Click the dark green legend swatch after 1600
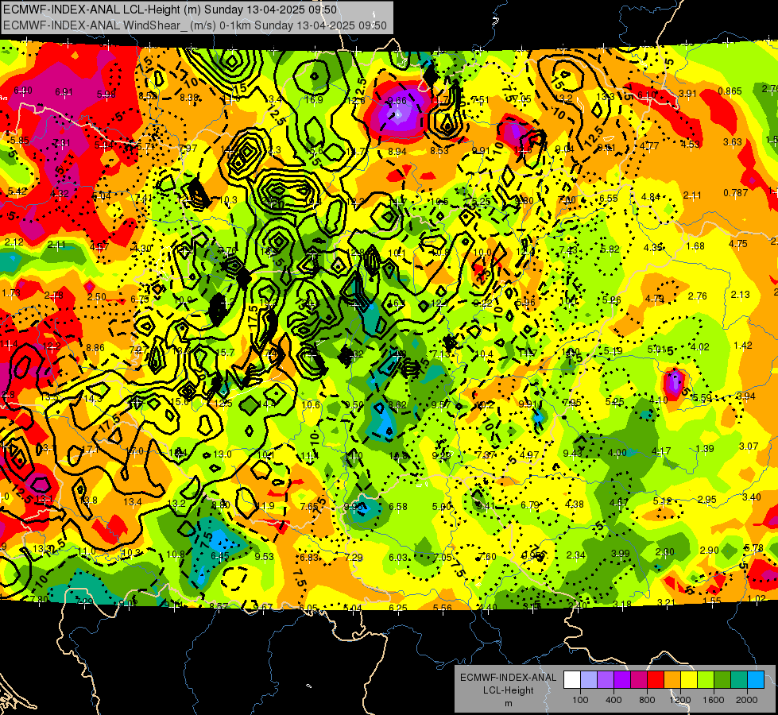Screen dimensions: 778x715 point(722,680)
